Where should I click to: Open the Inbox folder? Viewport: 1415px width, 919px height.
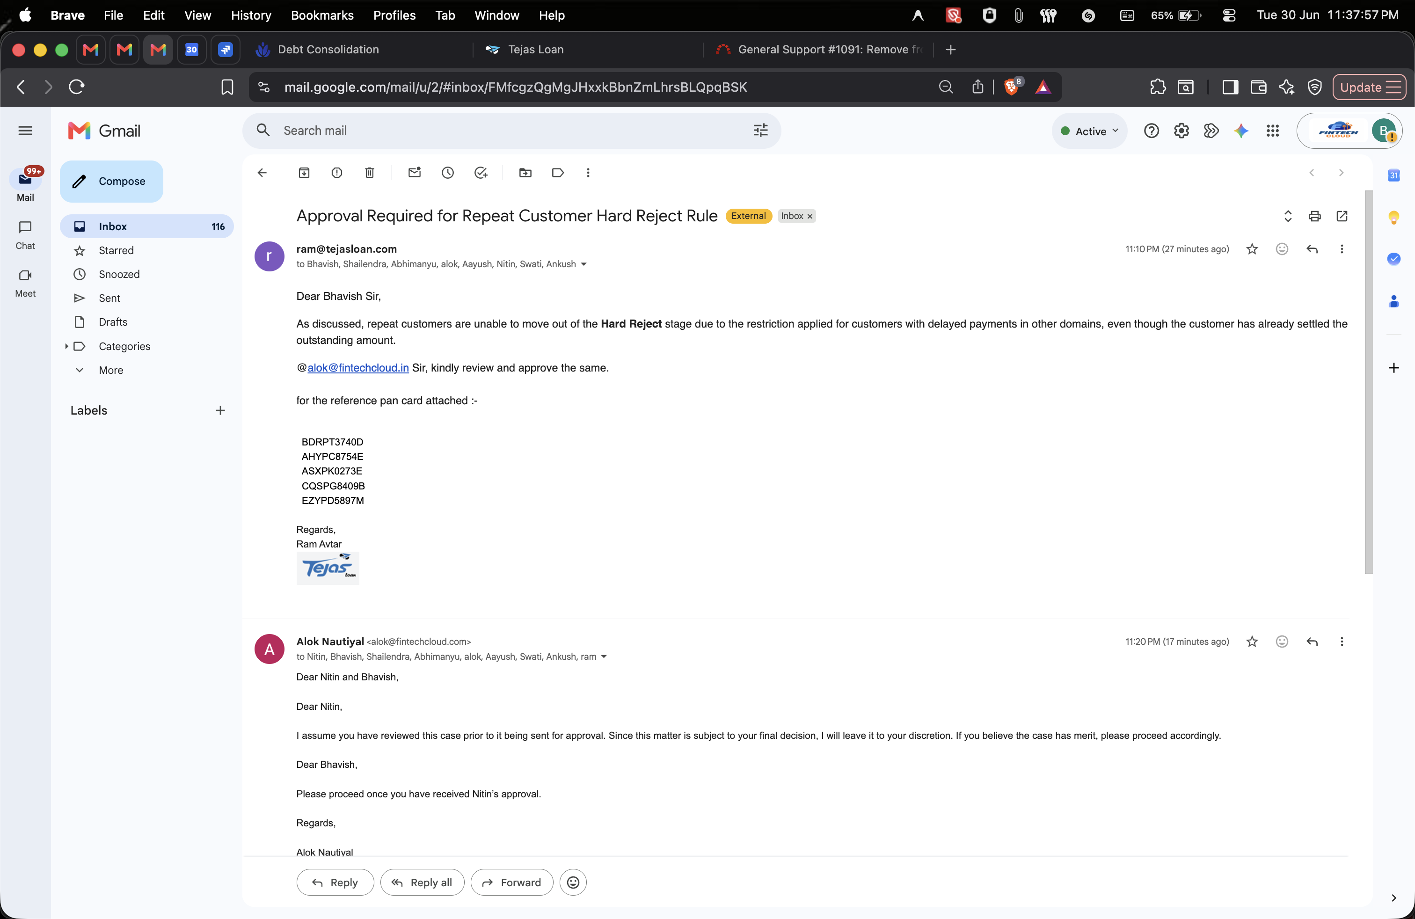pos(147,226)
